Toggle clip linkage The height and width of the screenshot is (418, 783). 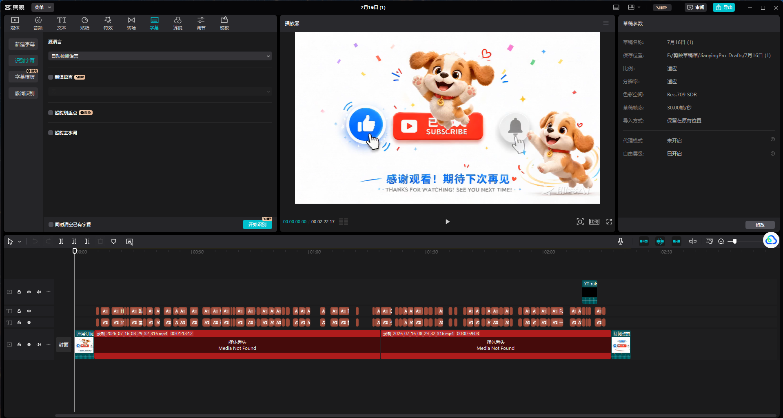[677, 241]
